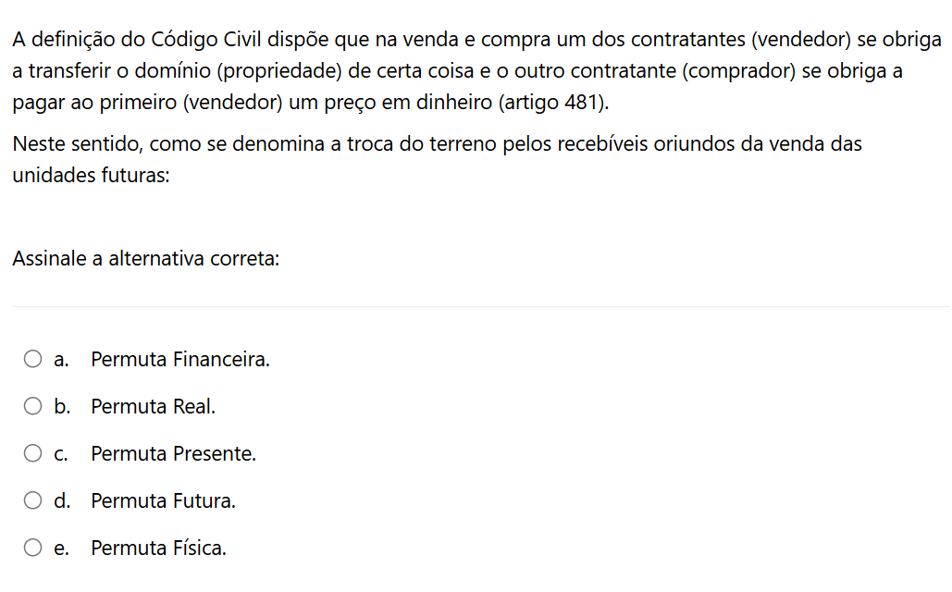Click the '(artigo 481)' reference in the text
Screen dimensions: 952x592
553,102
